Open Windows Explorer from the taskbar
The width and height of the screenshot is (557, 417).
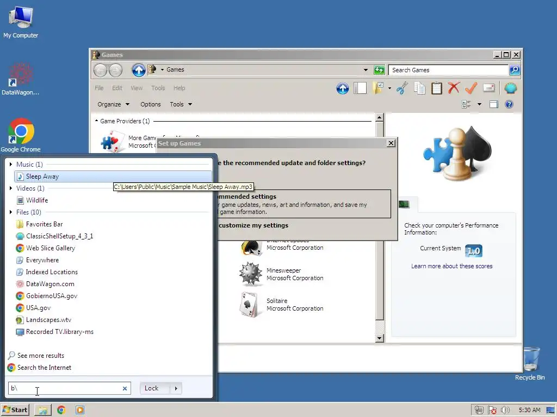(x=43, y=410)
